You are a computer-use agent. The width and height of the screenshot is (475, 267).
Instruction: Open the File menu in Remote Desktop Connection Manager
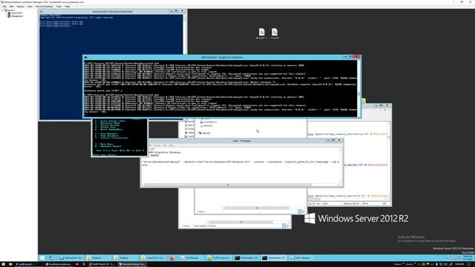pos(4,7)
